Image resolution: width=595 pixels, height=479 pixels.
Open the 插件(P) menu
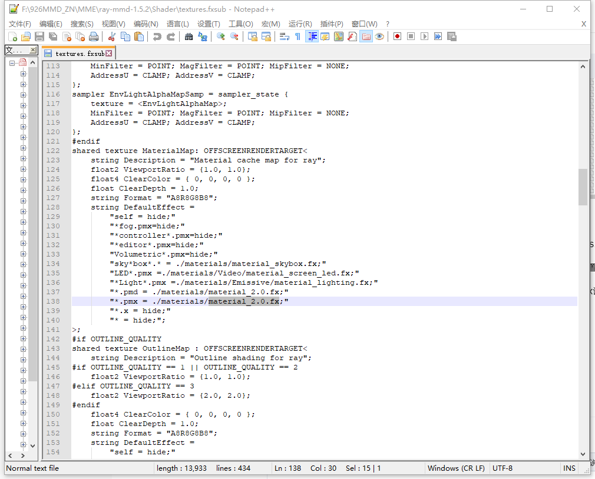coord(332,24)
